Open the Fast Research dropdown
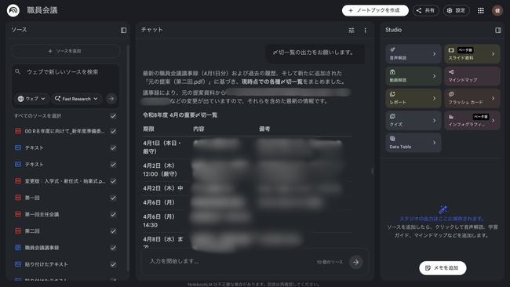Screen dimensions: 510x287 [76, 99]
